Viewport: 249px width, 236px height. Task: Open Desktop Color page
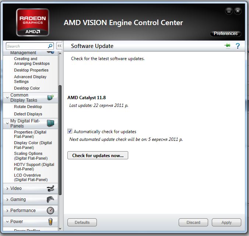pyautogui.click(x=27, y=88)
